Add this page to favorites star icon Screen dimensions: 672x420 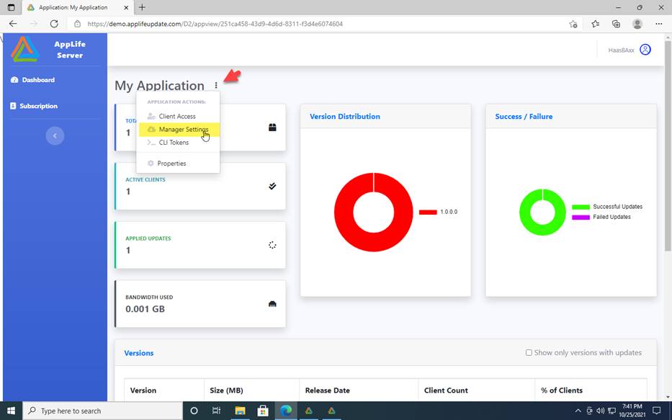pos(573,24)
